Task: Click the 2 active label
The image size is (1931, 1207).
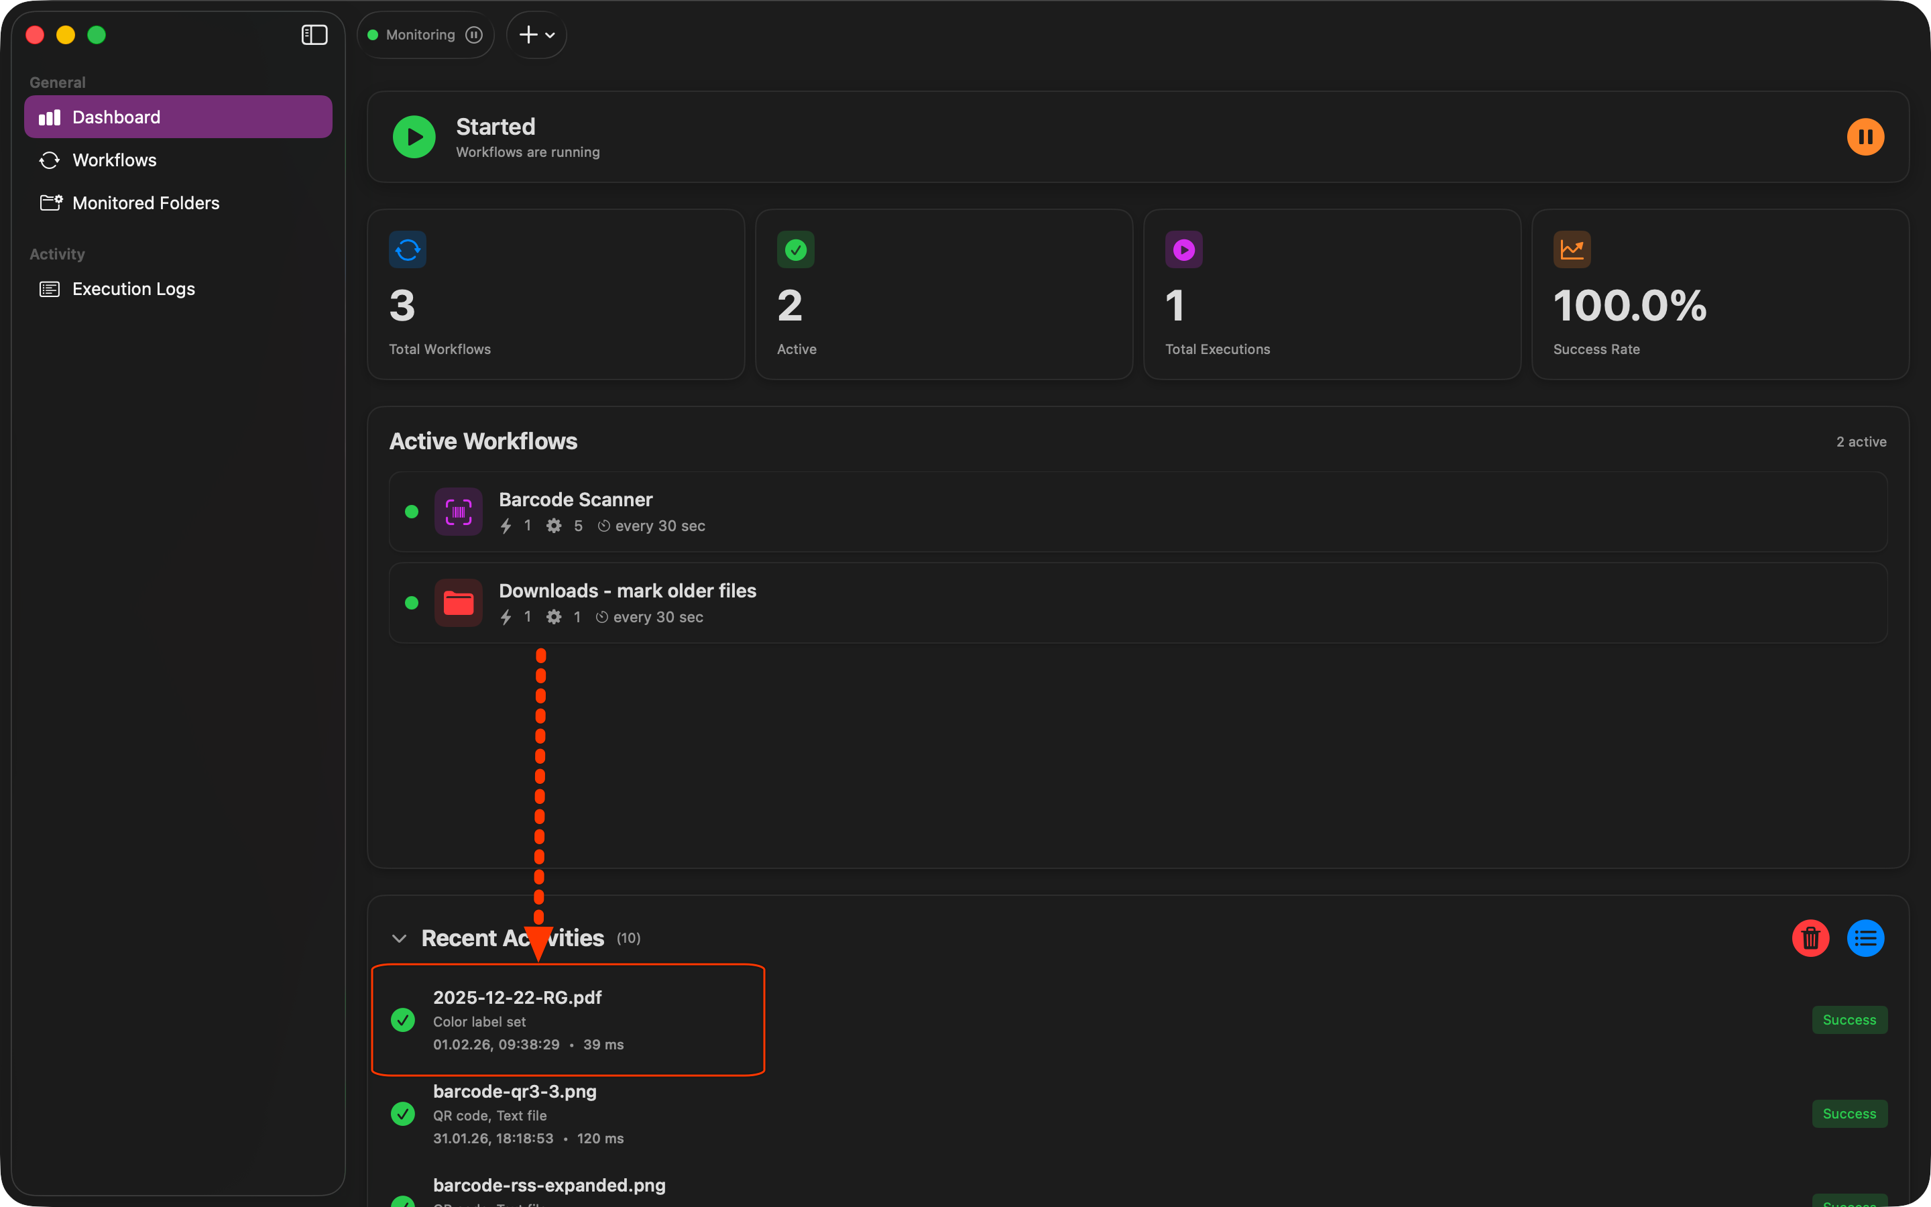Action: click(1861, 441)
